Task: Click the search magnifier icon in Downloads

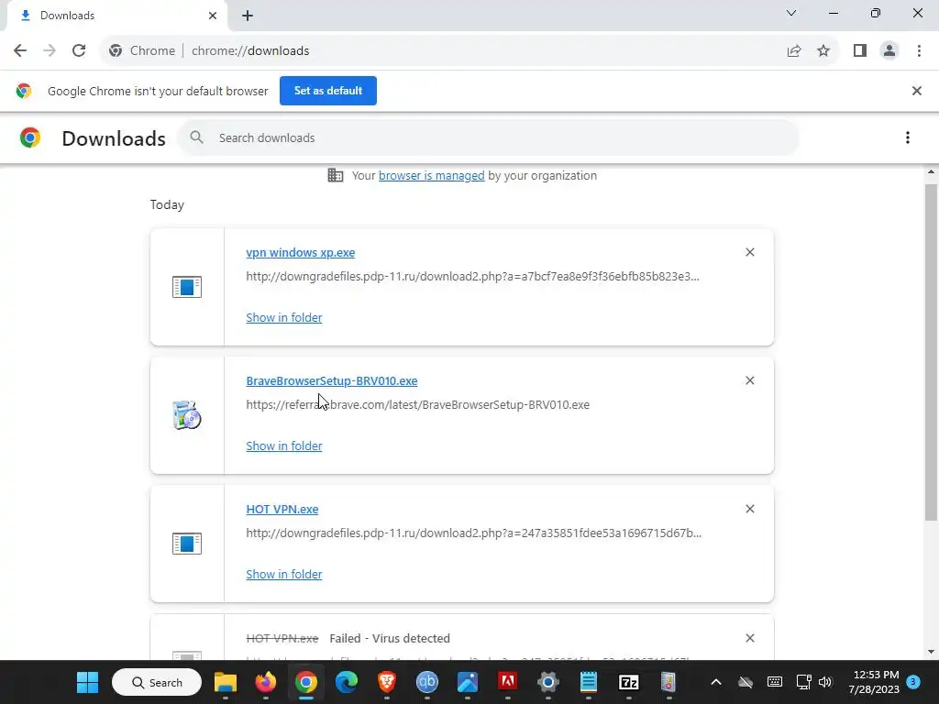Action: [x=196, y=137]
